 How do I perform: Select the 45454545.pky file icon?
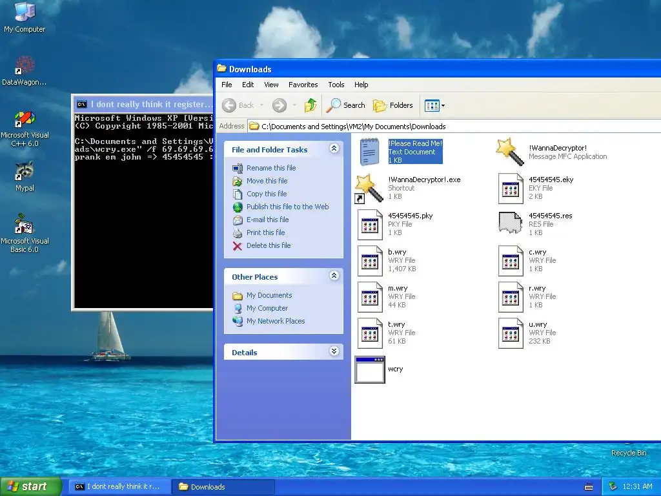370,224
